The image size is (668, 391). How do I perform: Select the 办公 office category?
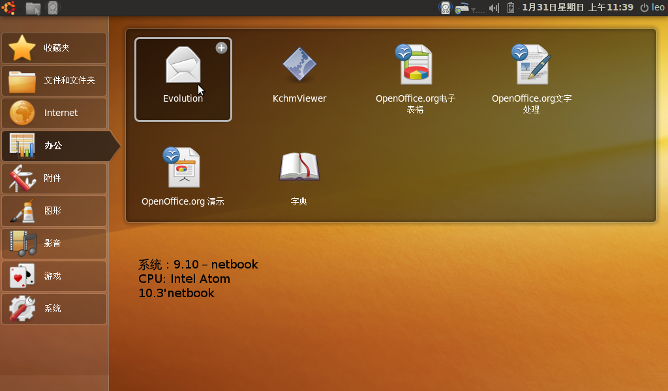(59, 146)
